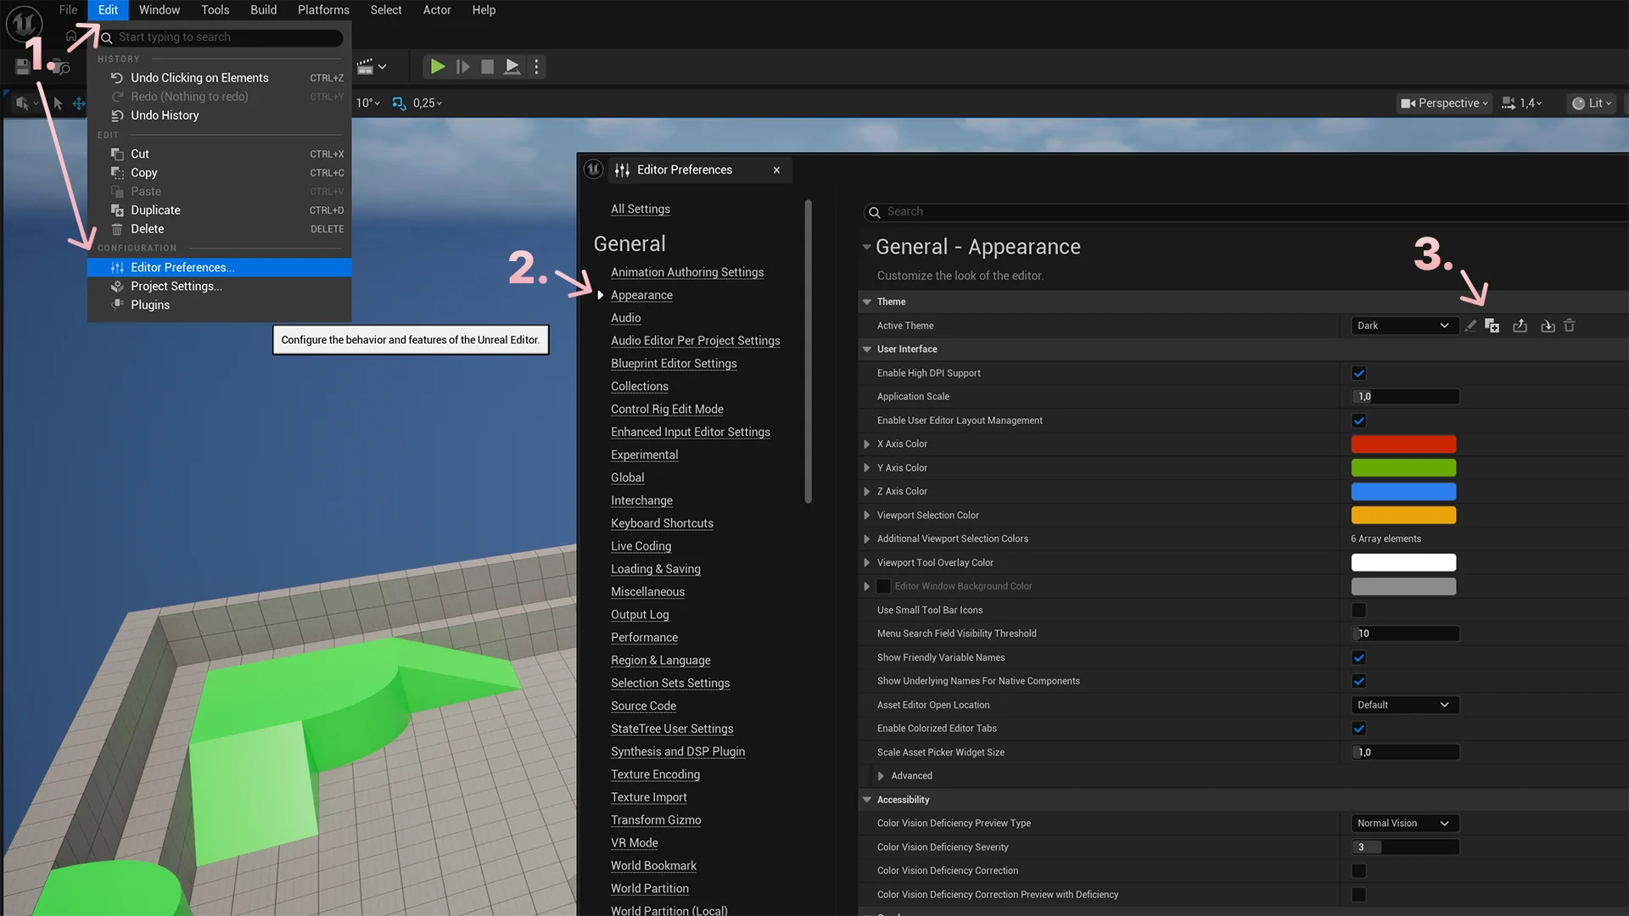This screenshot has height=916, width=1629.
Task: Open Editor Preferences menu entry
Action: pos(219,267)
